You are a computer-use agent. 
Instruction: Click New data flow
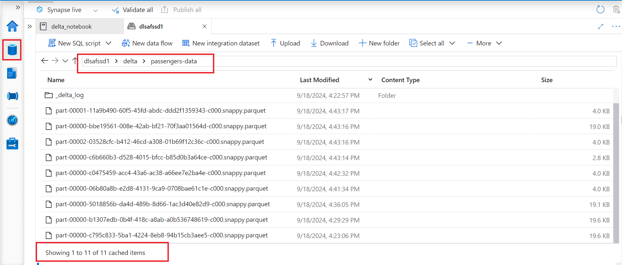(147, 43)
